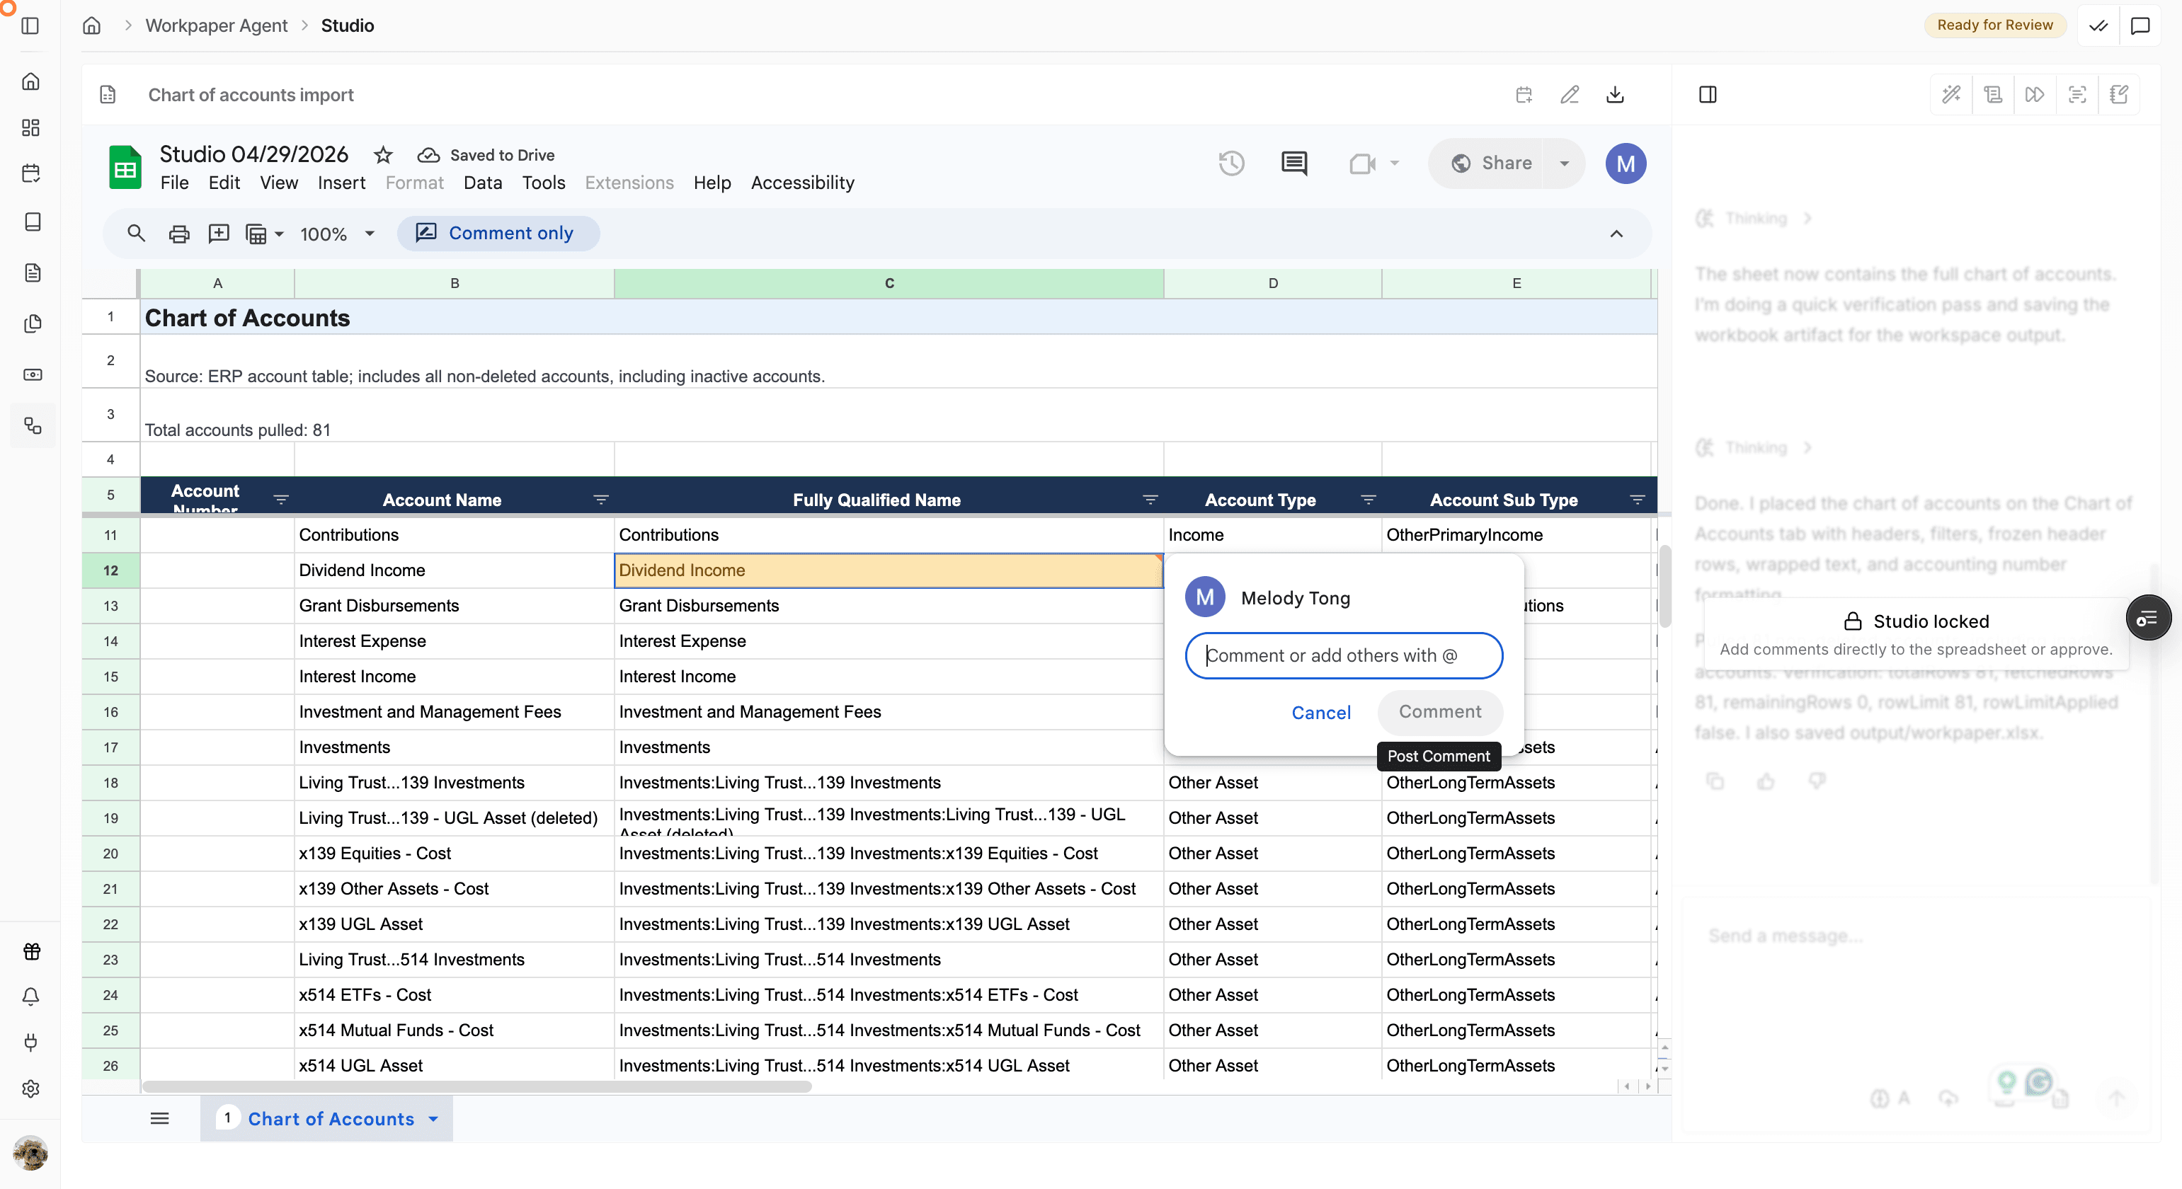Open the Data menu
The height and width of the screenshot is (1189, 2182).
pyautogui.click(x=483, y=183)
